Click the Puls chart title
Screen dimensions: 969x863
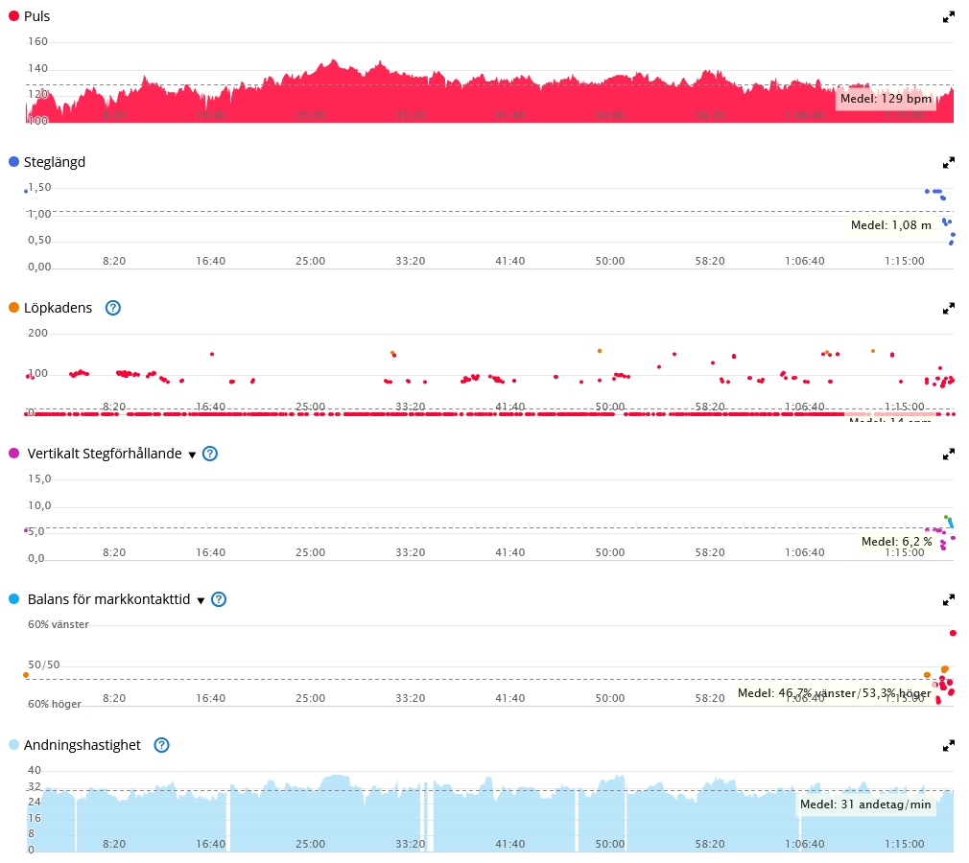click(x=37, y=16)
